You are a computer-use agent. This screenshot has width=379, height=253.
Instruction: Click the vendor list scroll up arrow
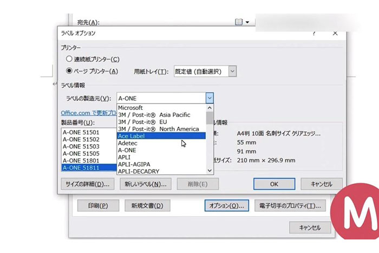pos(210,108)
